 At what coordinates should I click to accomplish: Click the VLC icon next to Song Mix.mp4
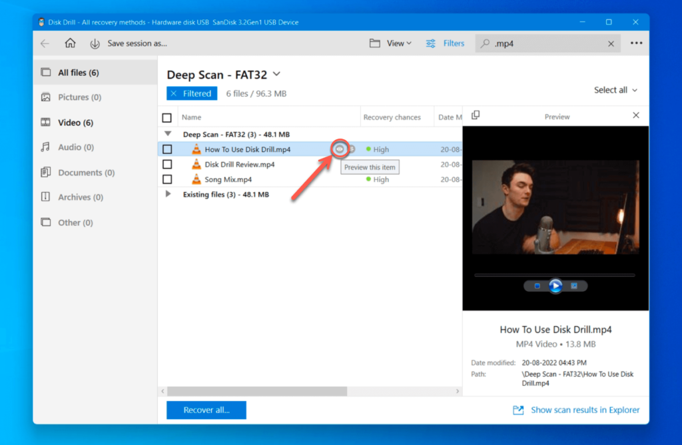click(196, 179)
